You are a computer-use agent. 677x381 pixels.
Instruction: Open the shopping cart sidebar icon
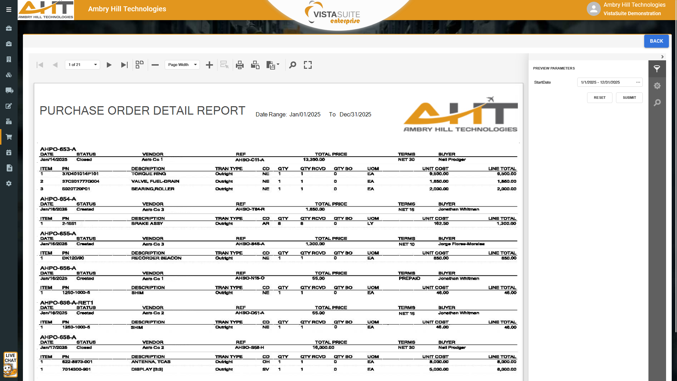(9, 137)
